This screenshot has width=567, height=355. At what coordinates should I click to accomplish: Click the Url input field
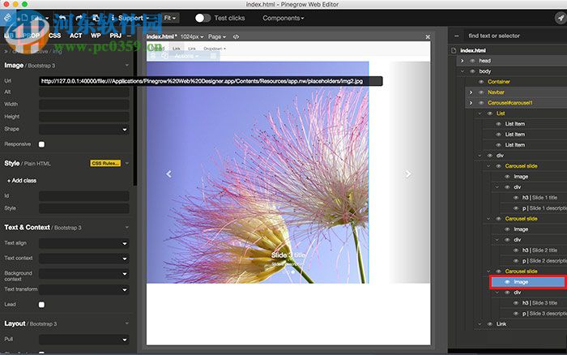coord(211,81)
